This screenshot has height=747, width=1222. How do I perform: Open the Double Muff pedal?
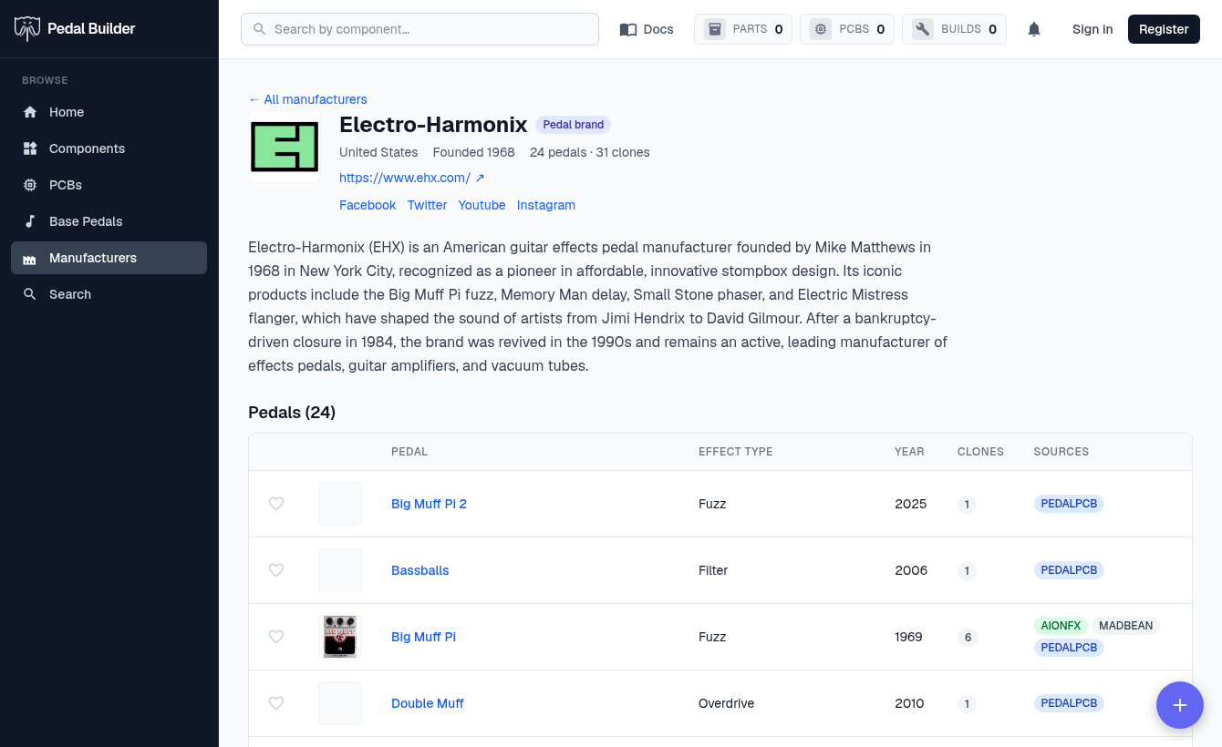(x=428, y=703)
